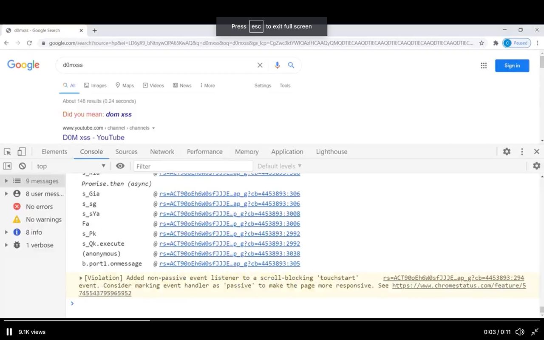Open the Paused profile button
Viewport: 544px width, 340px height.
click(x=517, y=43)
